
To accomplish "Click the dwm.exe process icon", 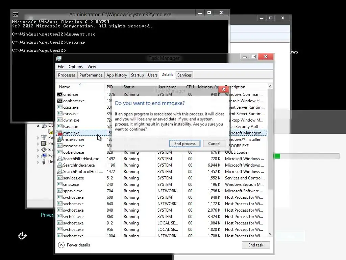I will coord(59,120).
